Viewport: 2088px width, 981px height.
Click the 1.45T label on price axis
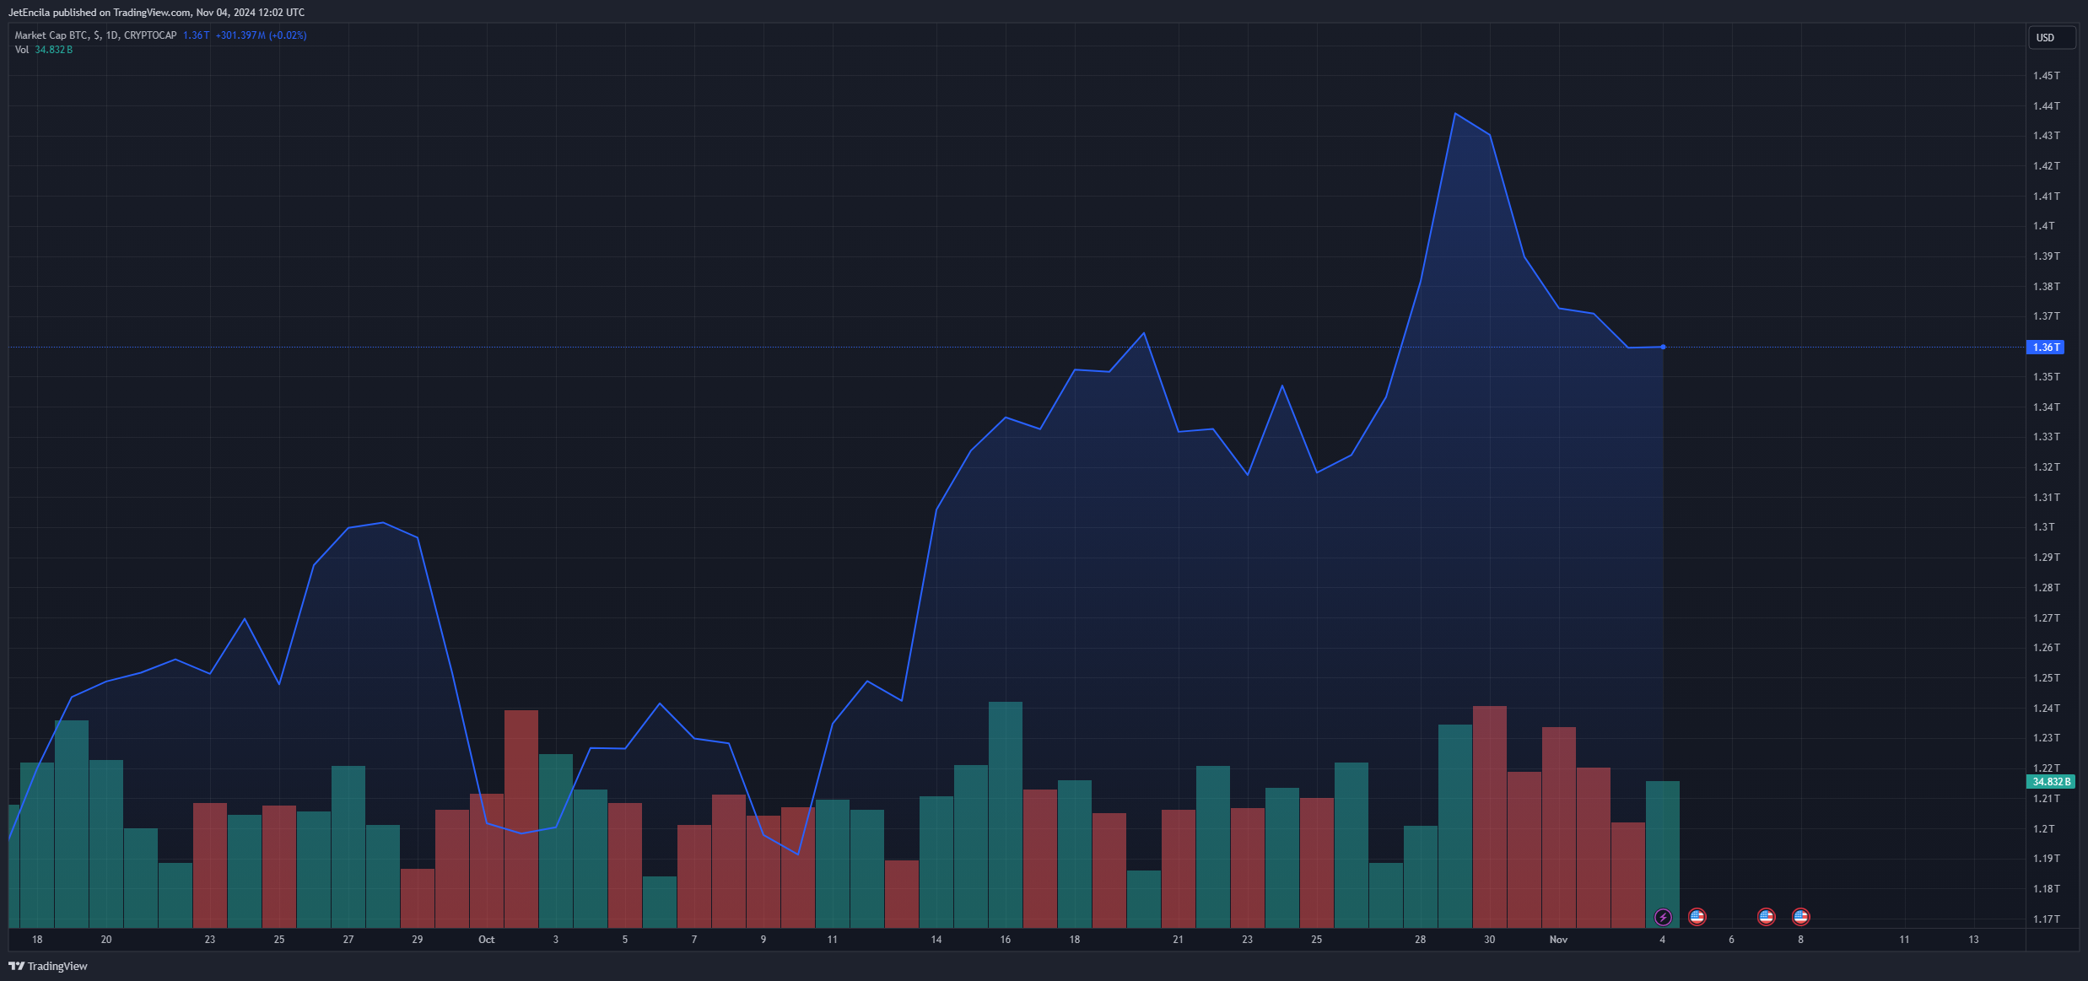[x=2046, y=76]
